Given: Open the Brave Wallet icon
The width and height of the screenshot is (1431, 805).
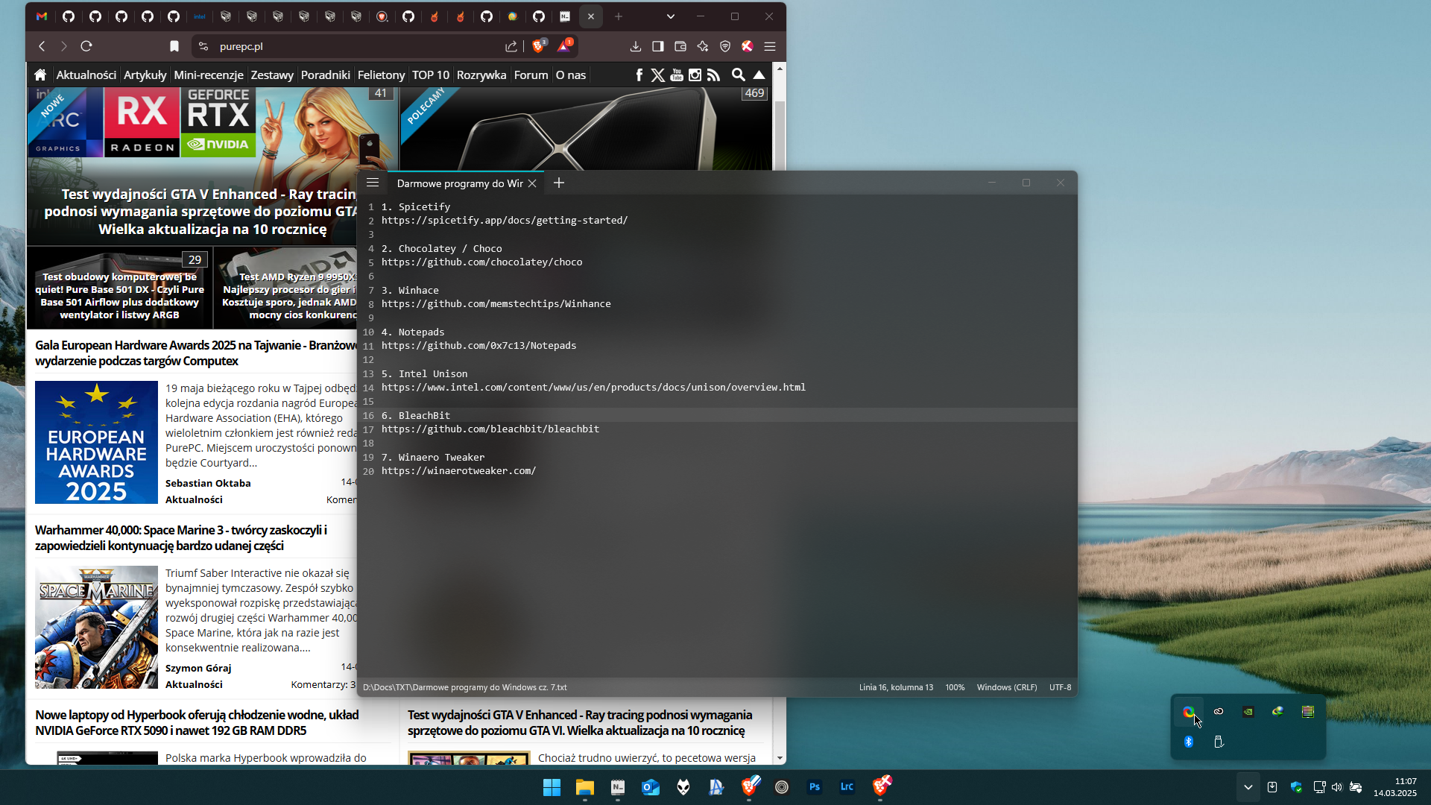Looking at the screenshot, I should coord(680,46).
